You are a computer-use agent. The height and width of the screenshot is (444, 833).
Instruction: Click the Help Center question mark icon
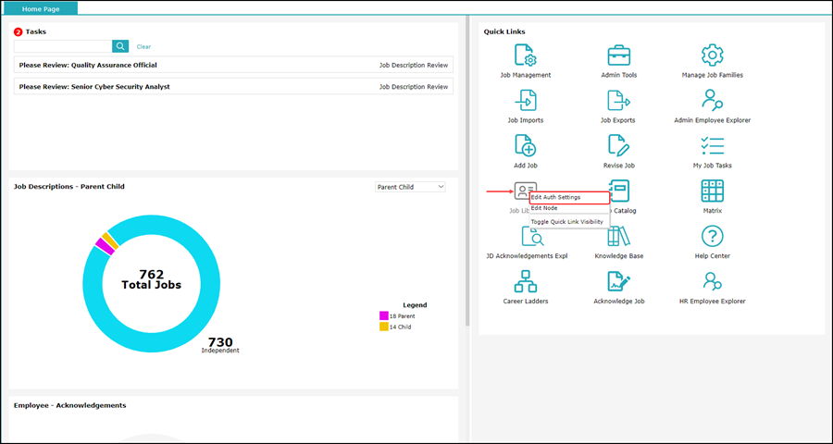(713, 236)
